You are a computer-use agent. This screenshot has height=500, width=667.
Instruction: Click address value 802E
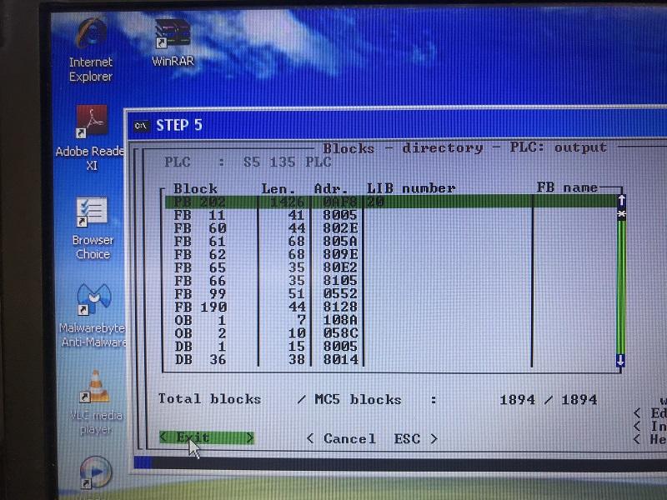click(340, 228)
